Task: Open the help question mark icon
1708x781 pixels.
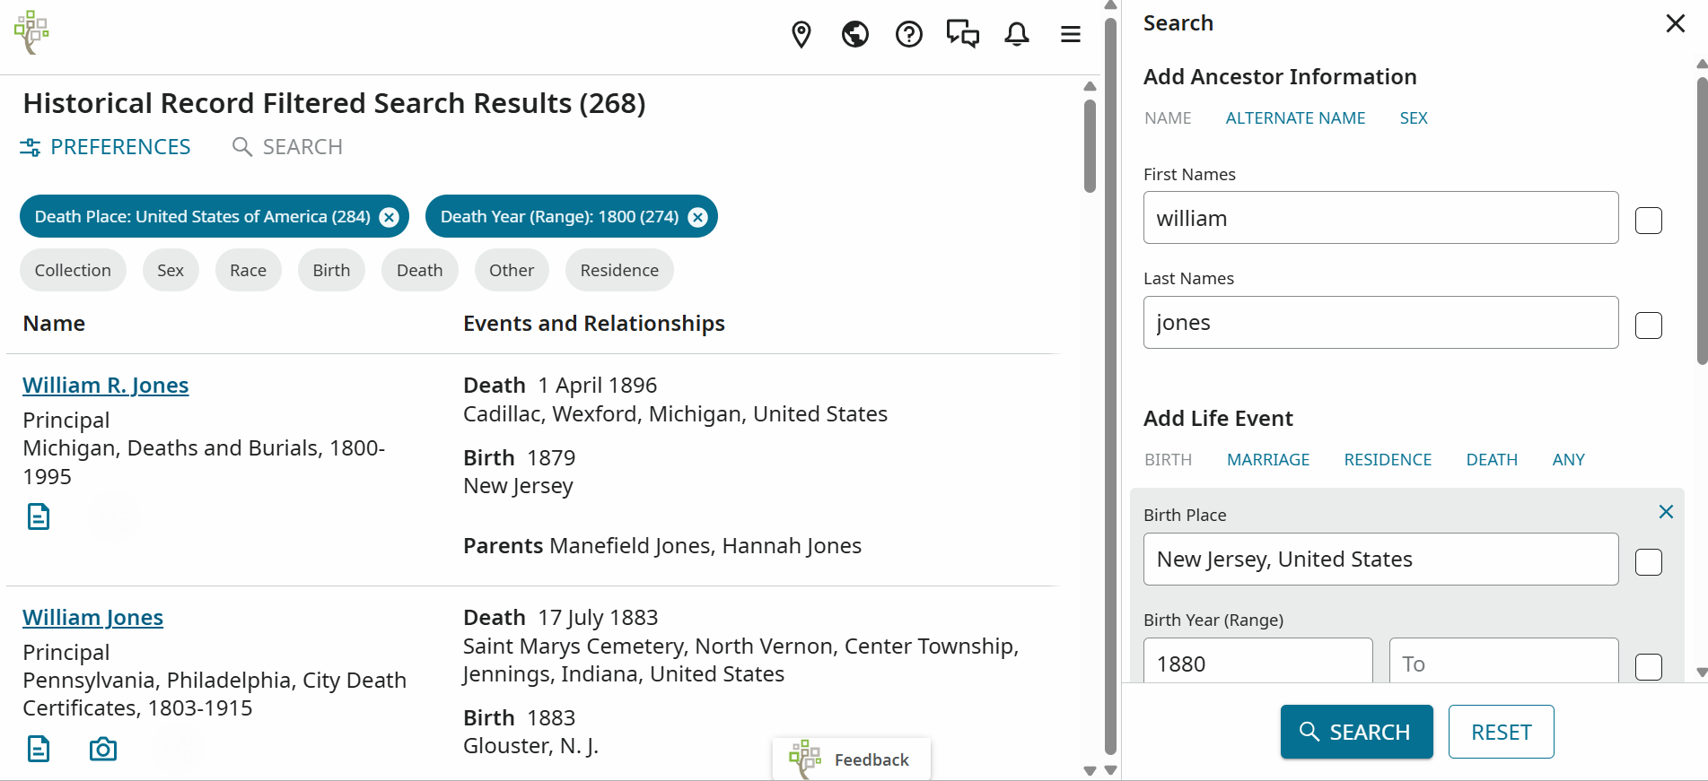Action: (908, 34)
